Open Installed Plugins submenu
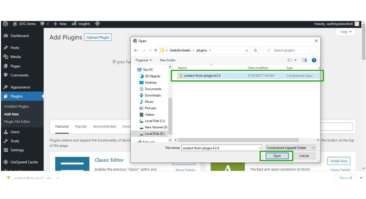 pos(16,106)
